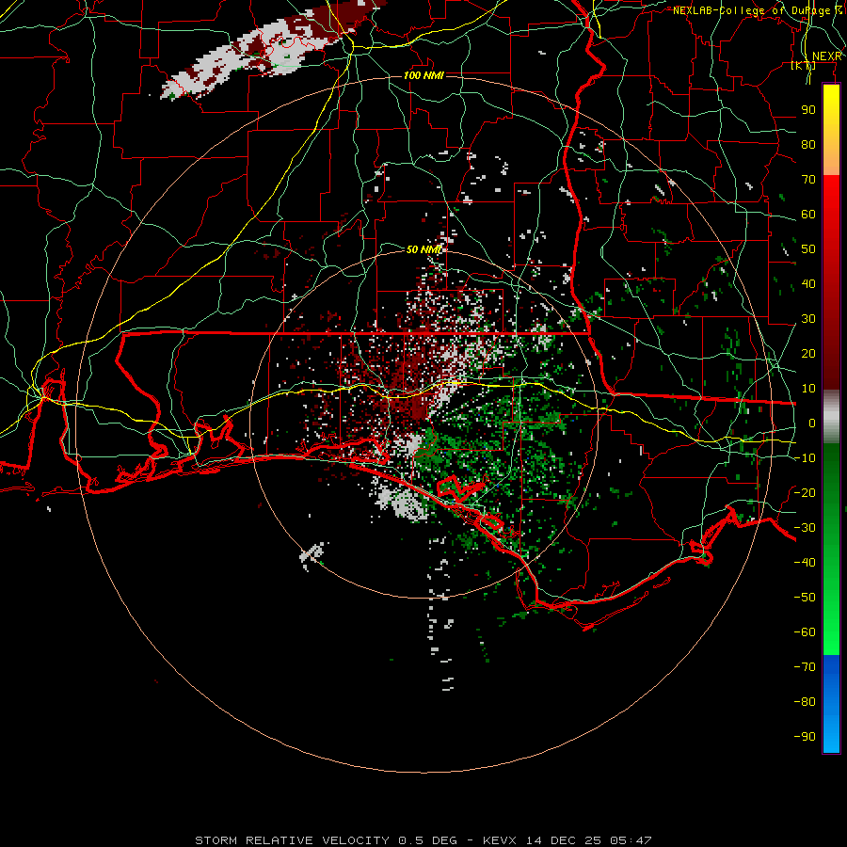Click the positive 20 colorbar value
Image resolution: width=847 pixels, height=847 pixels.
pos(808,353)
